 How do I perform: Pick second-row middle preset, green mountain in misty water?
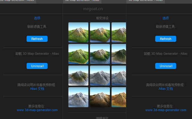pos(100,54)
